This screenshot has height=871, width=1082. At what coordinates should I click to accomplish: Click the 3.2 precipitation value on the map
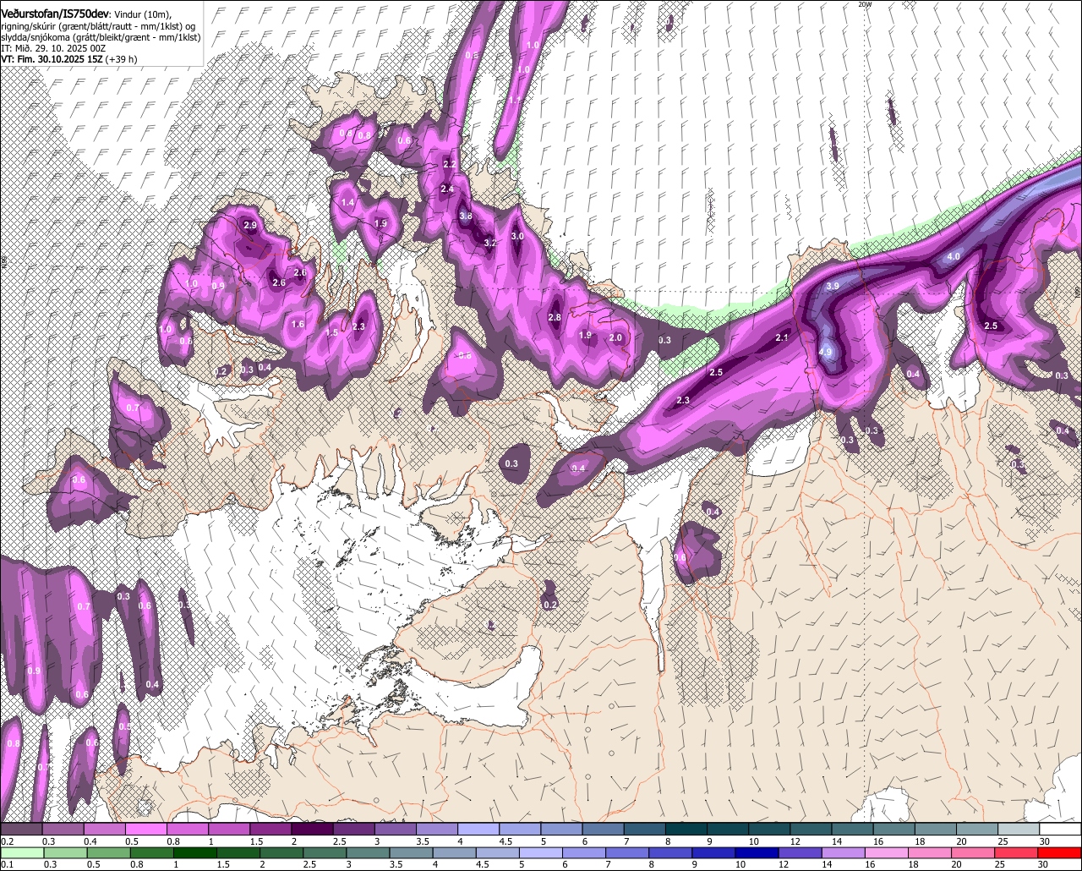point(489,243)
